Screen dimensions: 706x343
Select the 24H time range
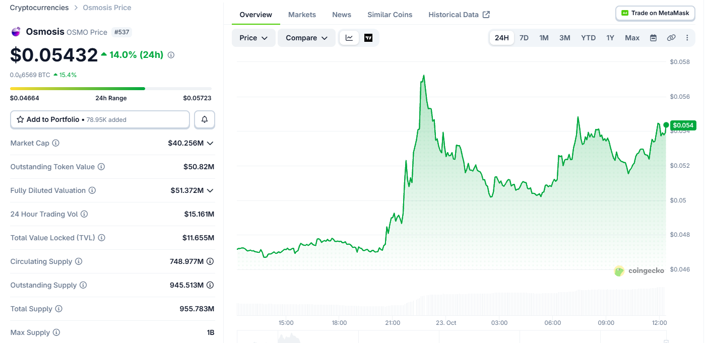coord(502,38)
